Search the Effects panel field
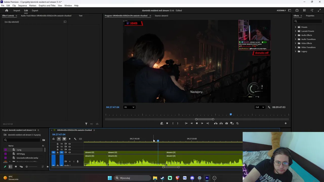This screenshot has height=182, width=324. 308,21
